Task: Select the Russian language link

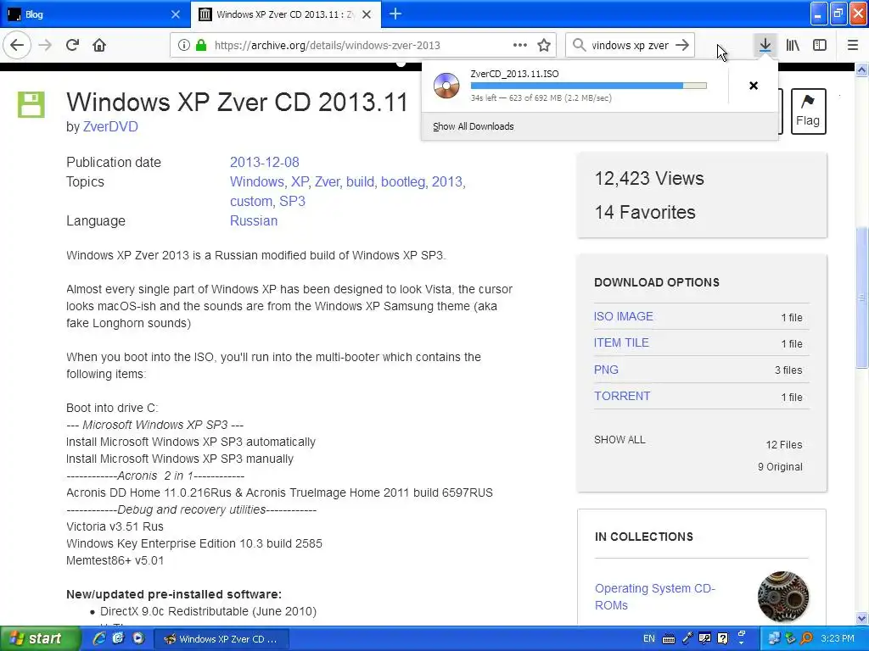Action: 254,220
